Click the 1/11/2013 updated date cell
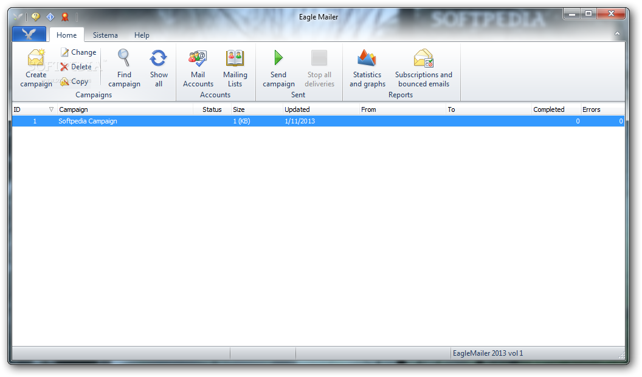The width and height of the screenshot is (642, 377). coord(300,121)
